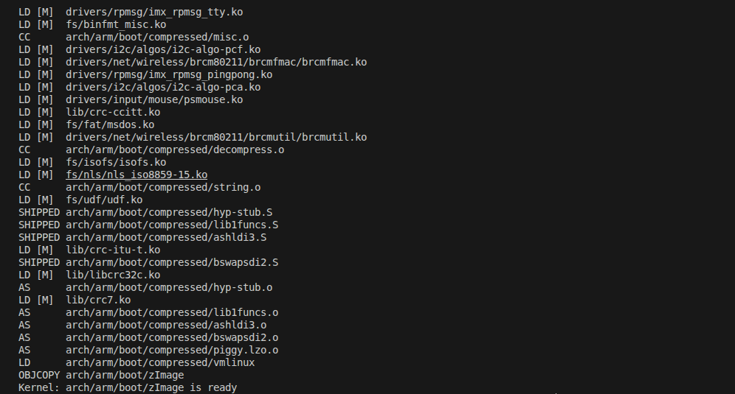
Task: Click the arch/arm/boot/compressed/vmlinux path
Action: pyautogui.click(x=160, y=362)
